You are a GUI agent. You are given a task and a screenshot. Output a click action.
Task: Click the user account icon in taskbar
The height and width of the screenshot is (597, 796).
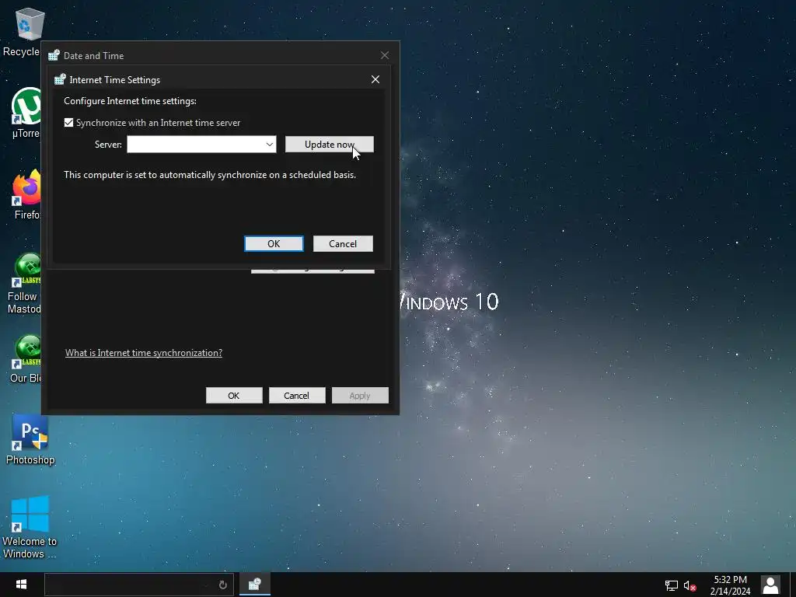(x=770, y=585)
